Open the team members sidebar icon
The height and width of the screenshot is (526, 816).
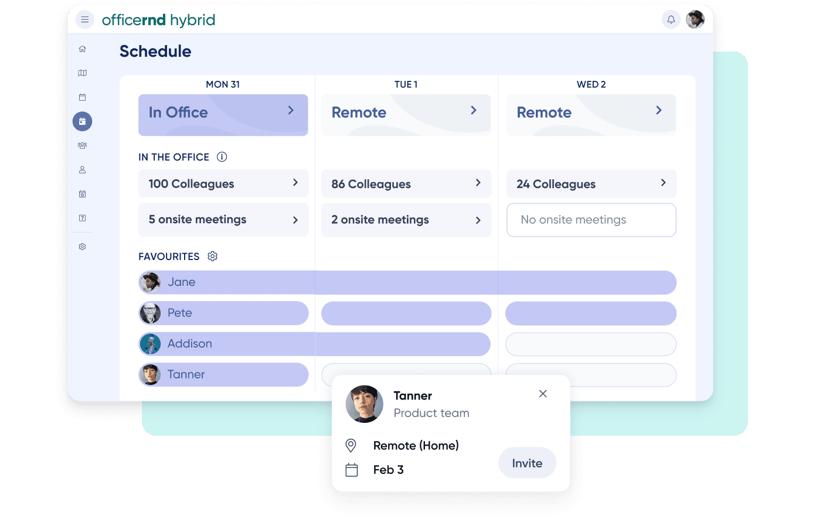coord(83,145)
